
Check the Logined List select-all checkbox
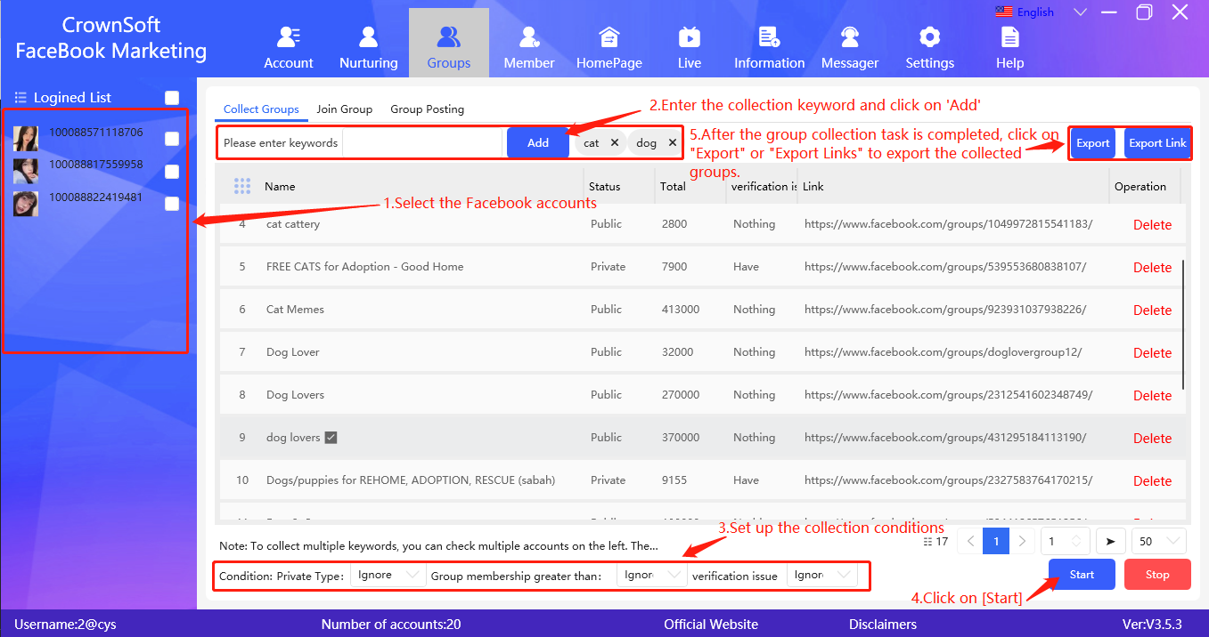click(172, 98)
